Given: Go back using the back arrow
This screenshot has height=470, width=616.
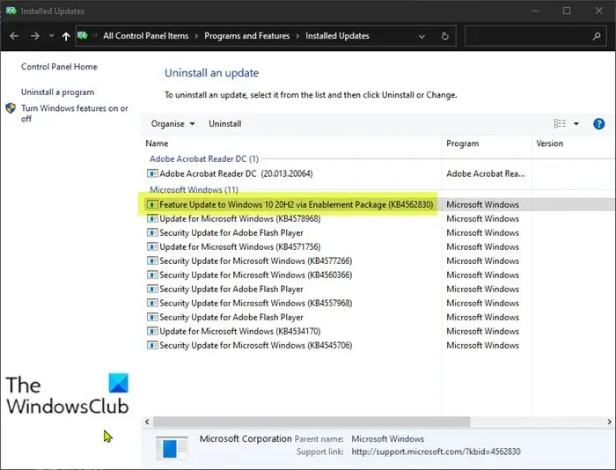Looking at the screenshot, I should tap(14, 36).
